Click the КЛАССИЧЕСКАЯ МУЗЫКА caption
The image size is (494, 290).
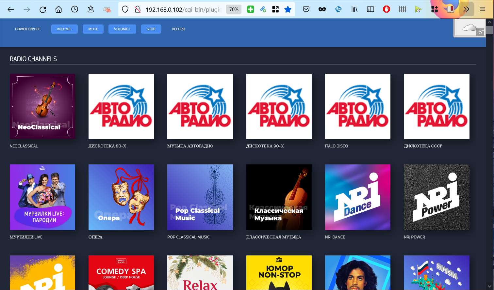pos(274,237)
